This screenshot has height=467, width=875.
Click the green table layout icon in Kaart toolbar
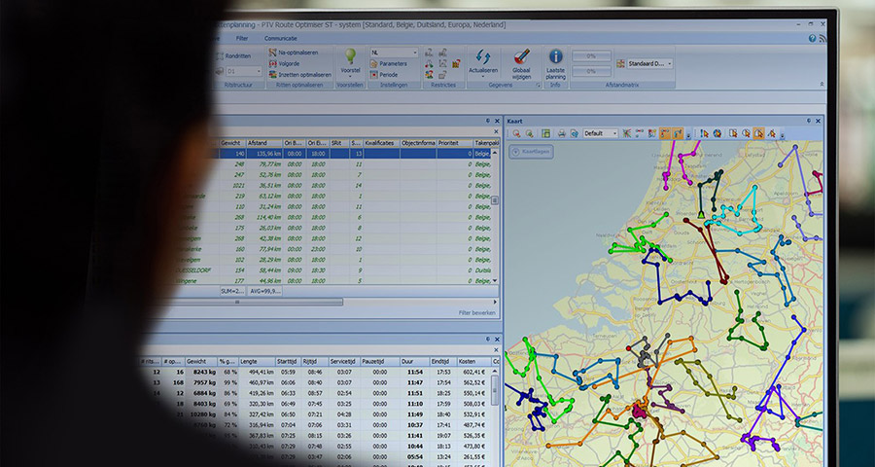545,133
